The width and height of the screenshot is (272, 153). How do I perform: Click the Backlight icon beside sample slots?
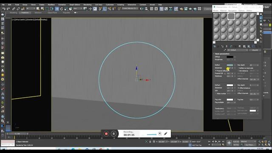coord(261,18)
